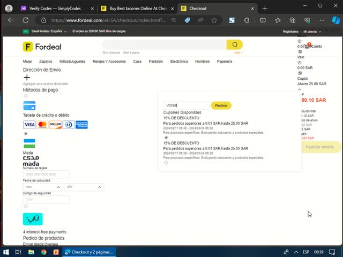Open the Niños&Juguetes category
This screenshot has height=257, width=343.
72,62
